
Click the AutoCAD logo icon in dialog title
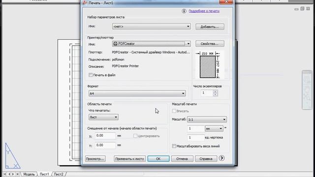pos(85,2)
